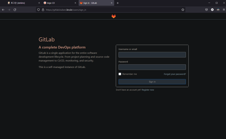Click into the Password field
The height and width of the screenshot is (139, 226).
tap(152, 67)
